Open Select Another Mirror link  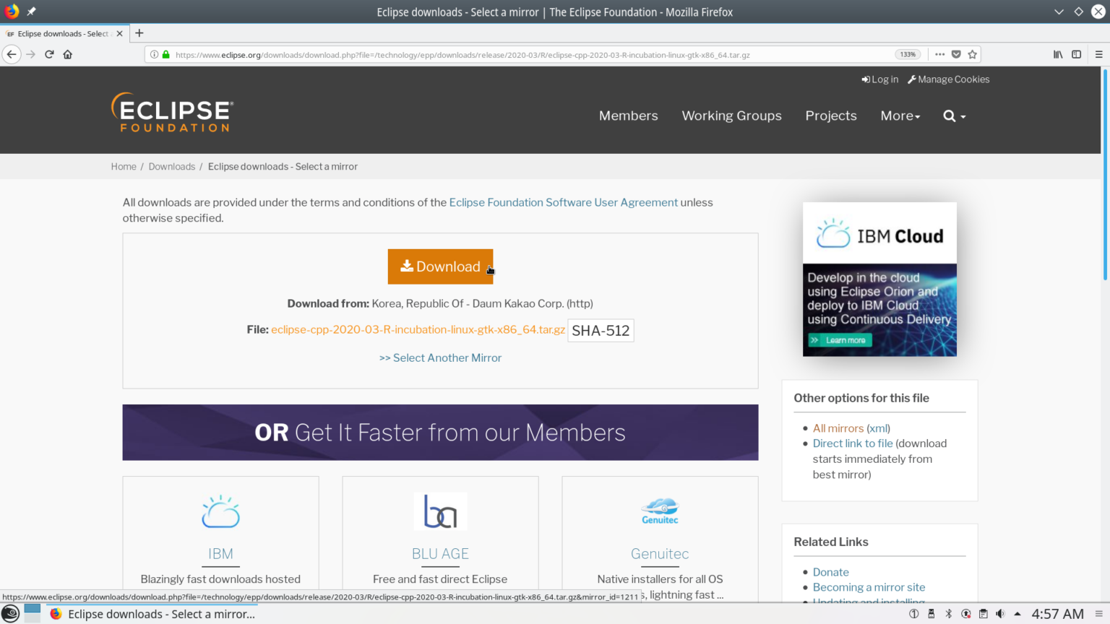[440, 357]
